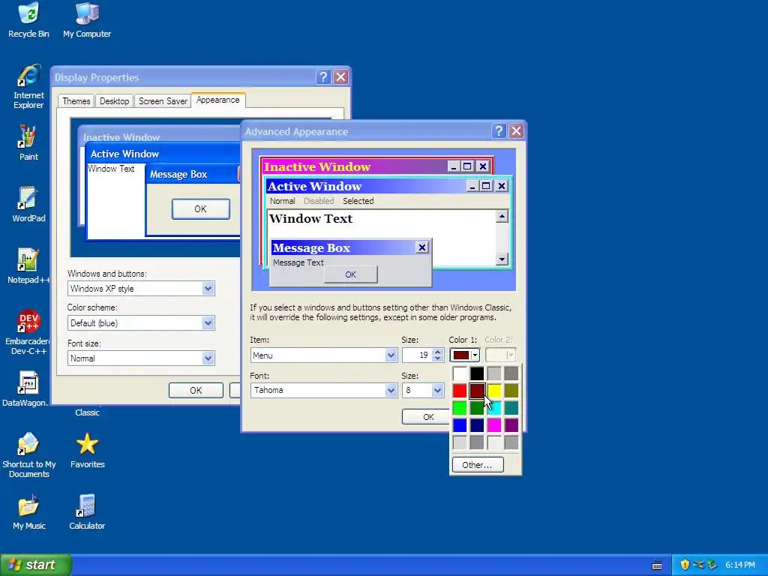The width and height of the screenshot is (768, 576).
Task: Click the yellow security shield tray icon
Action: pos(685,565)
